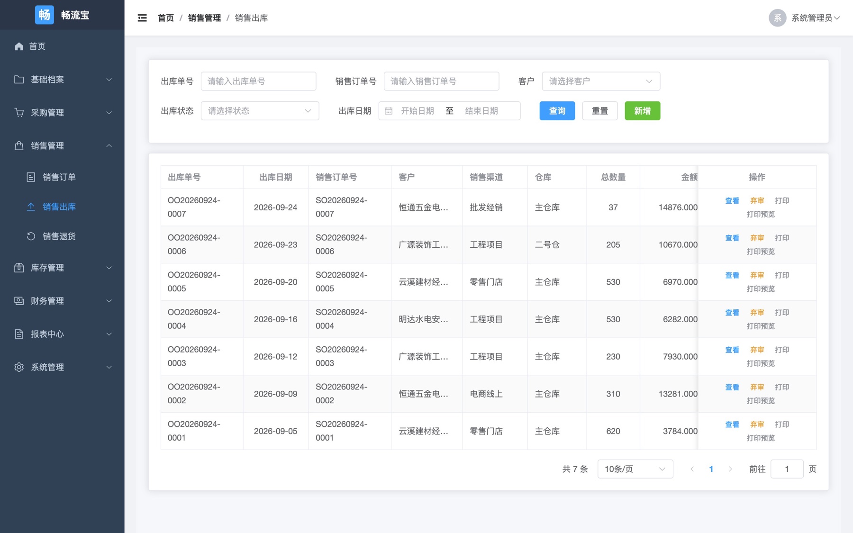Click the blue 查询 button
The height and width of the screenshot is (533, 853).
pos(557,111)
